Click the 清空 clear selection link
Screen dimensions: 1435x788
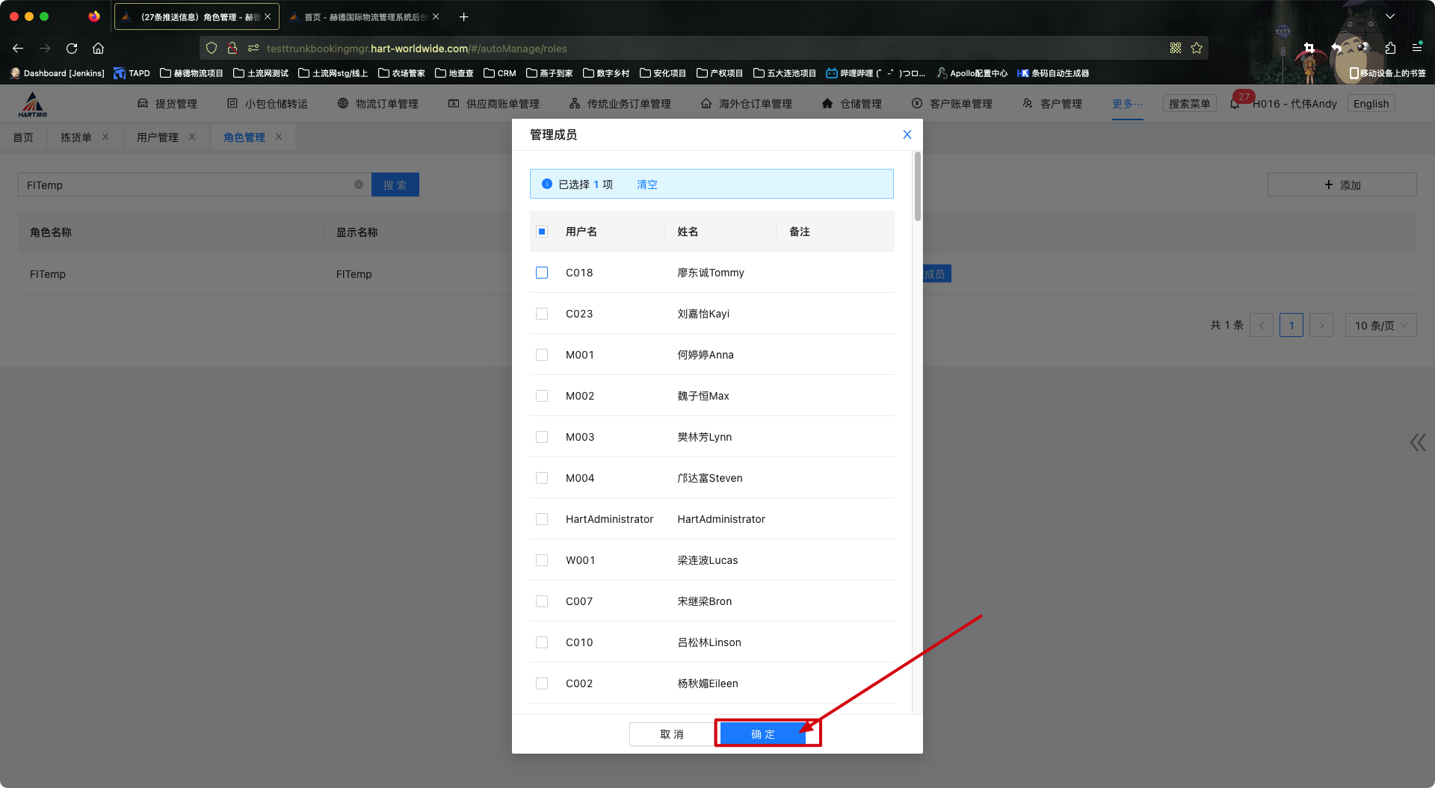click(646, 184)
